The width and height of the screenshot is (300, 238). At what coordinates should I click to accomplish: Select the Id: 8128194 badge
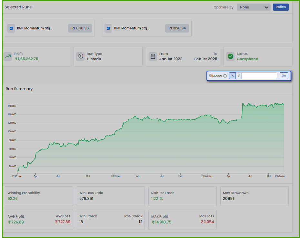(x=177, y=28)
